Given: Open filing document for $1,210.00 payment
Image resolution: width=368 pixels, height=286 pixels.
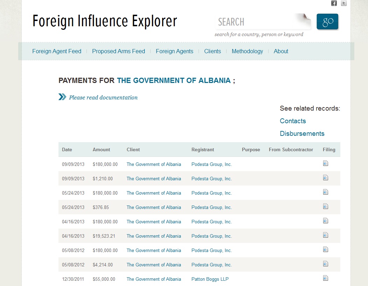Looking at the screenshot, I should (326, 178).
